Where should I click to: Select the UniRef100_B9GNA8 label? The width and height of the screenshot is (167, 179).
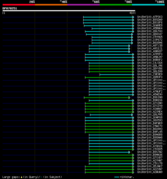150,138
